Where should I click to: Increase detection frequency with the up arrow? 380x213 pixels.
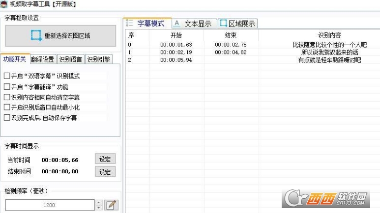(99, 203)
